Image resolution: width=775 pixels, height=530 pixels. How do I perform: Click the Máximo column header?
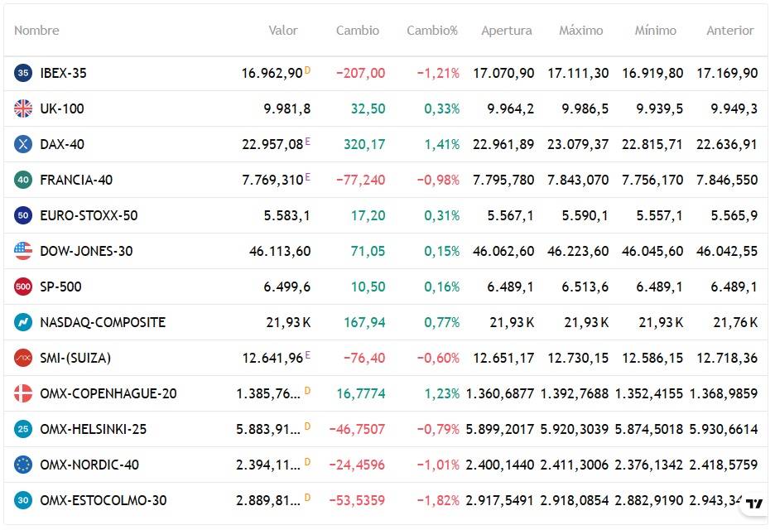[x=581, y=31]
